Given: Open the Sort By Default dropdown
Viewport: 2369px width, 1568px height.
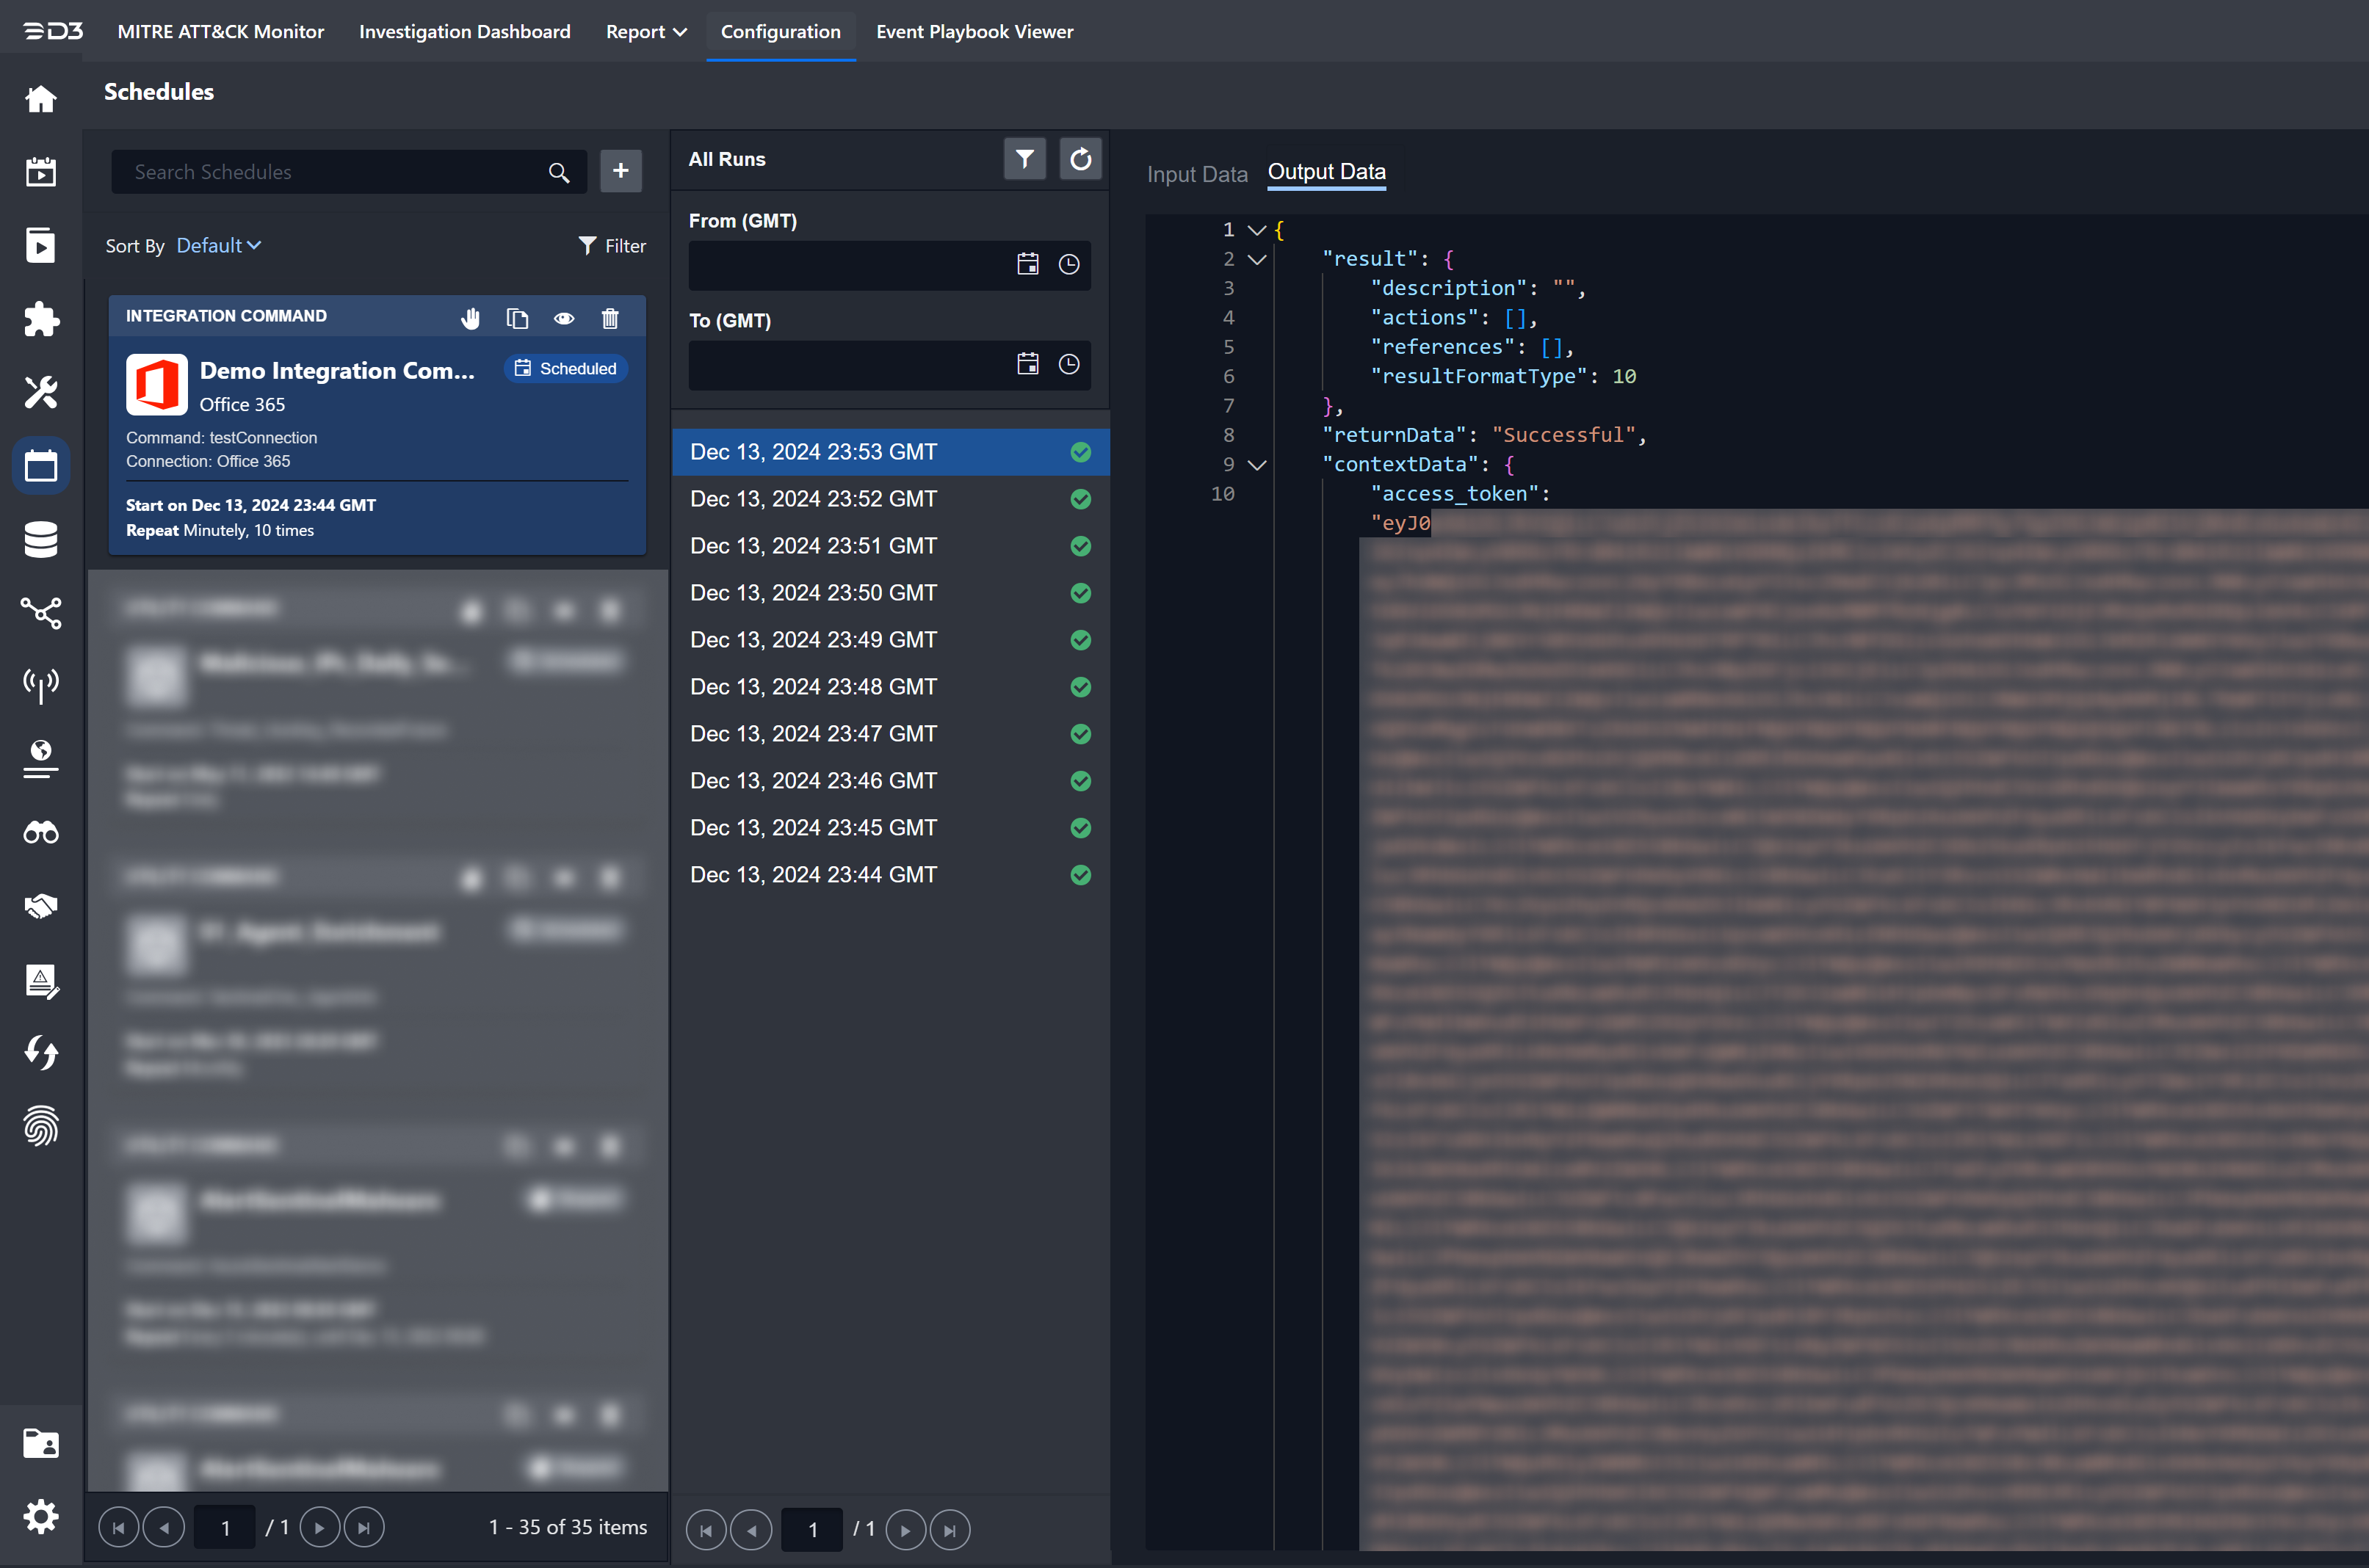Looking at the screenshot, I should (x=218, y=246).
